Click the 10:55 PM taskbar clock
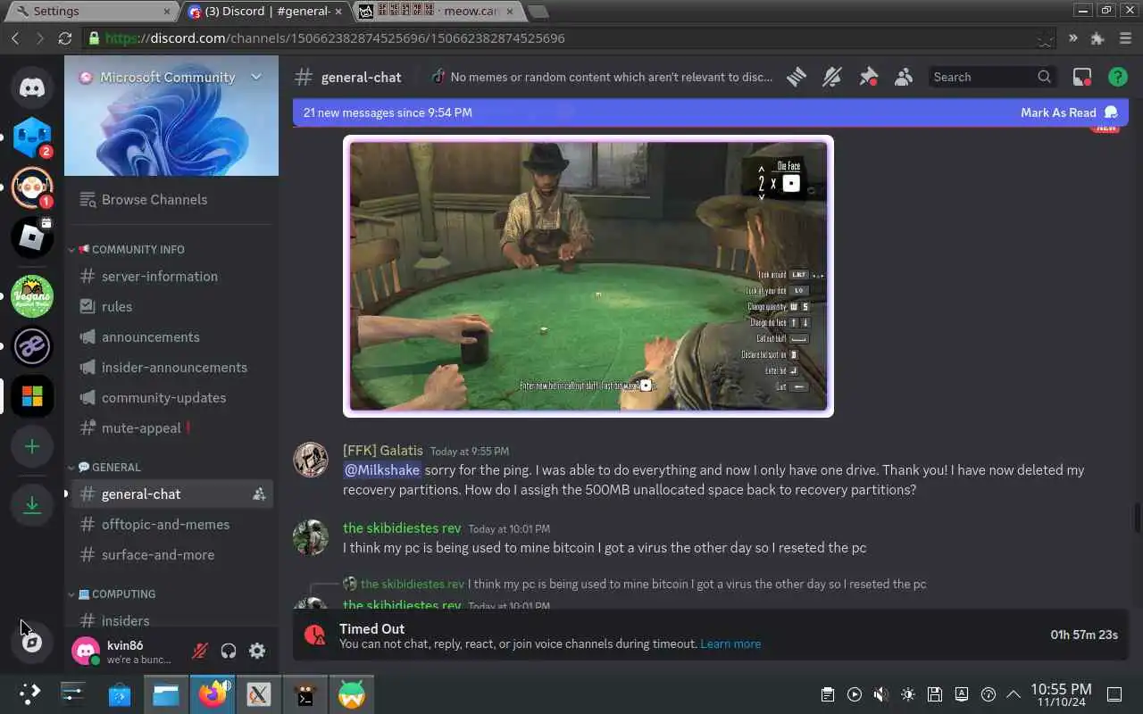The image size is (1143, 714). click(1061, 694)
